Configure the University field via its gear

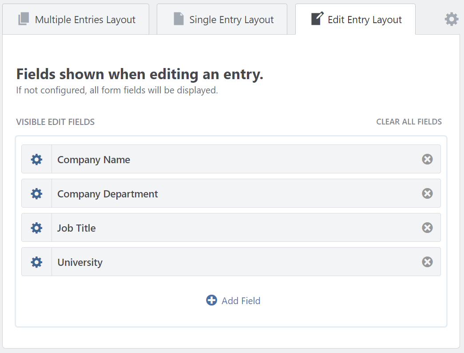(36, 262)
